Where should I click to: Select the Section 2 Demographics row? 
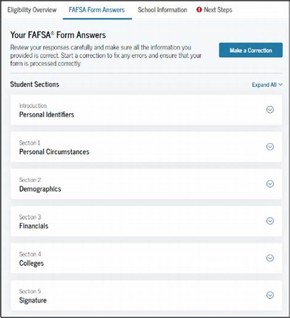tap(145, 184)
